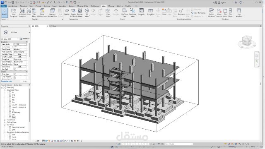Collapse the Structural Plans tree node
The width and height of the screenshot is (265, 149).
[5, 90]
